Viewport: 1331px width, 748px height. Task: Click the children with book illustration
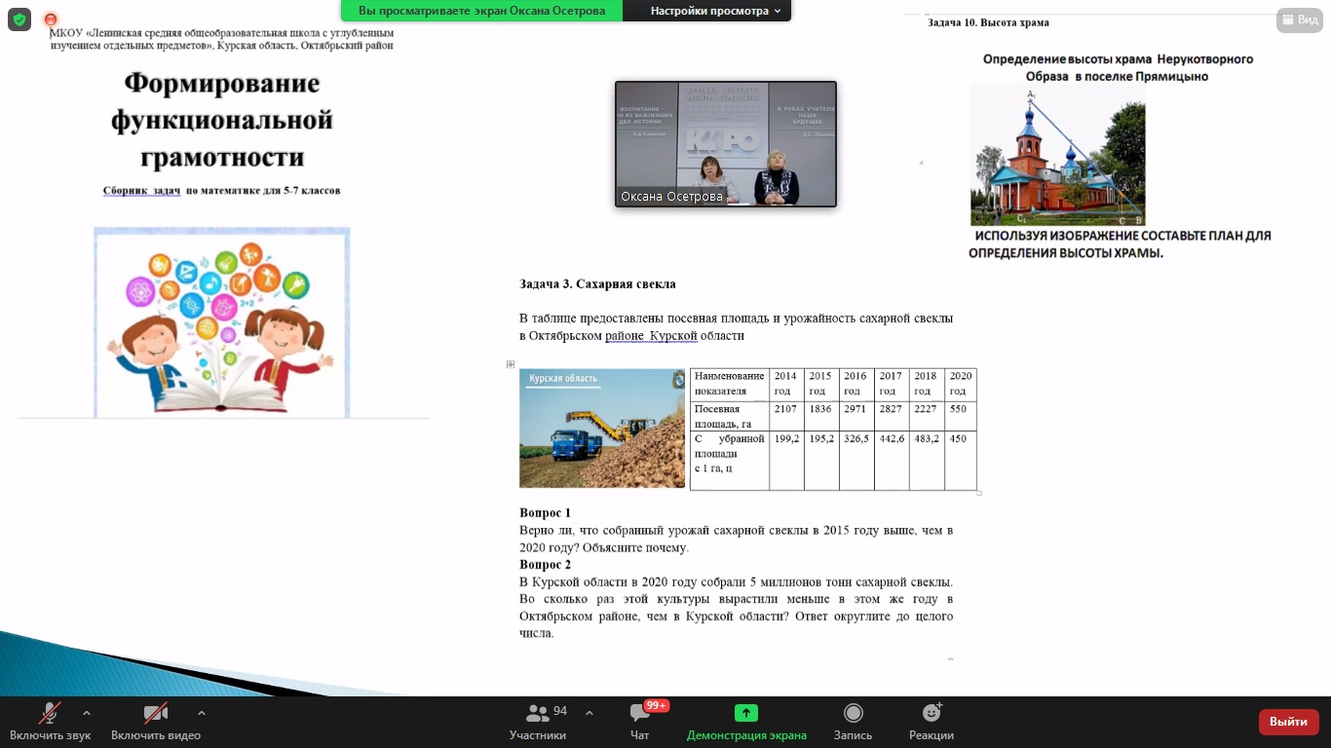[221, 322]
